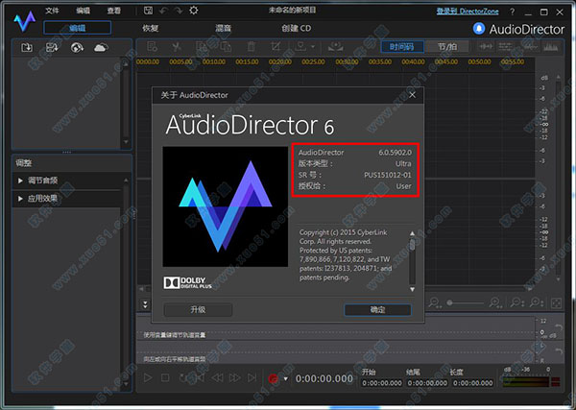576x410 pixels.
Task: Click the save project floppy disk icon
Action: (x=148, y=11)
